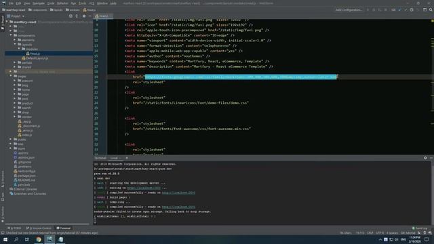This screenshot has width=434, height=244.
Task: Open the File menu
Action: (11, 3)
